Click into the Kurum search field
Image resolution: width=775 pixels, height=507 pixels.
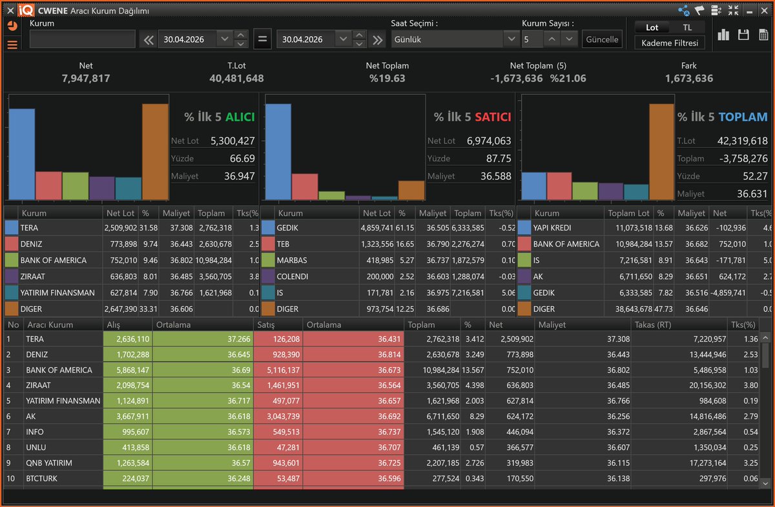pos(82,39)
